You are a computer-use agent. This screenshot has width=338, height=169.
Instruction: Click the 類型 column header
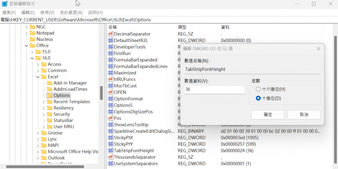(198, 27)
